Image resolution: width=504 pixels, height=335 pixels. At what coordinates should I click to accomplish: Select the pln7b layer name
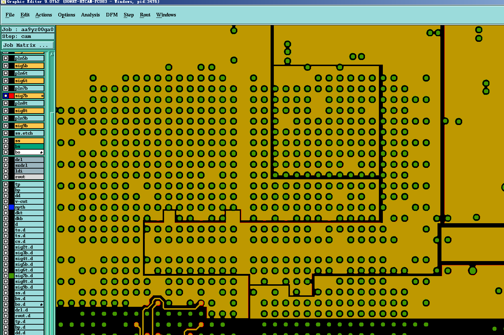tap(29, 88)
